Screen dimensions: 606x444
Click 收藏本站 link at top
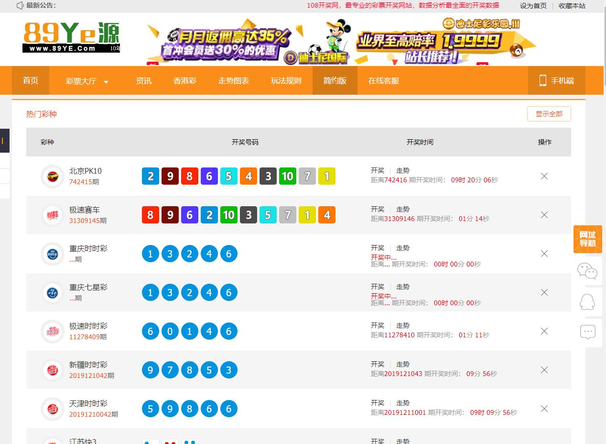click(572, 6)
